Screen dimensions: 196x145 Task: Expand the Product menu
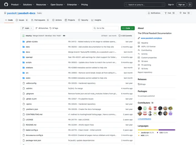point(16,5)
